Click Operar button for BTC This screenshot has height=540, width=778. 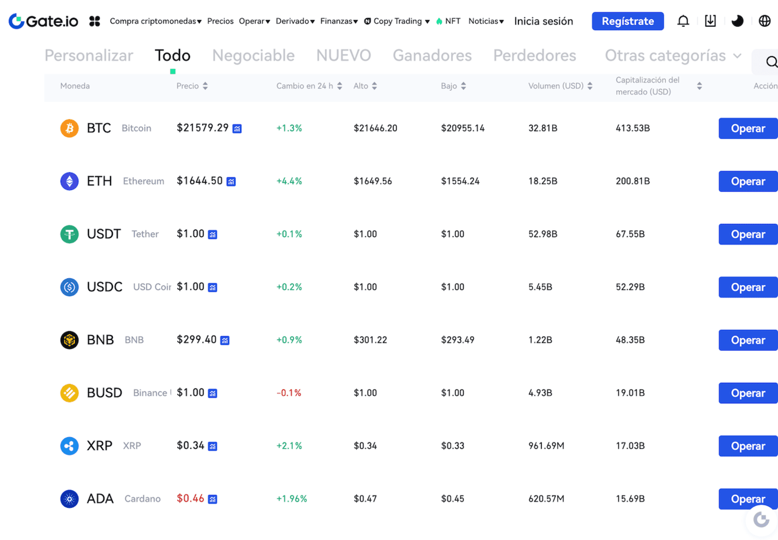coord(748,129)
